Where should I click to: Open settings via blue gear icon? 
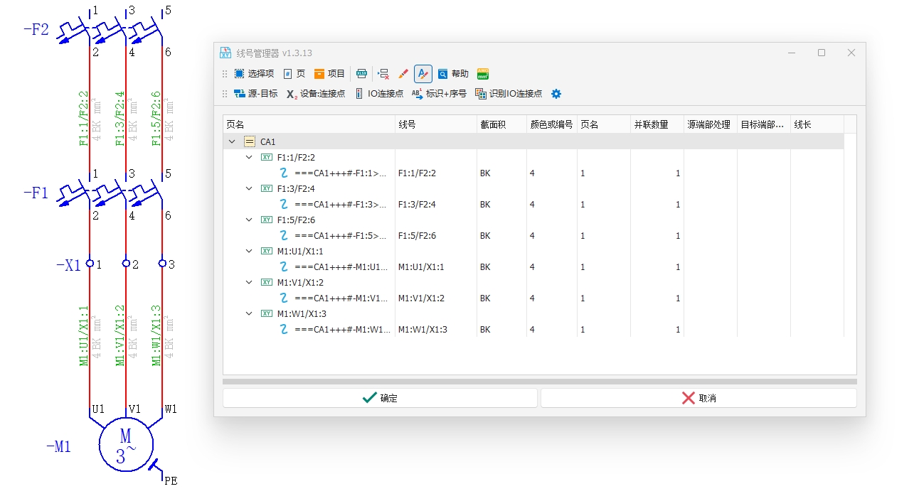coord(556,94)
